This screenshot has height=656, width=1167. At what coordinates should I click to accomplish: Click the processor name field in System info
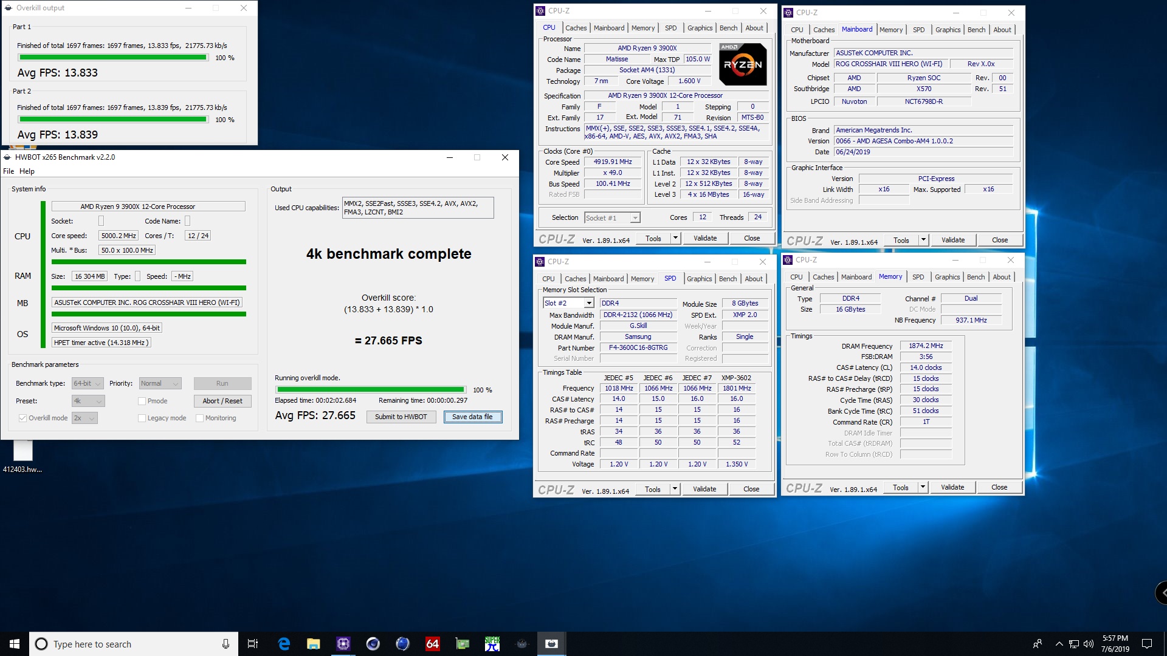click(148, 207)
